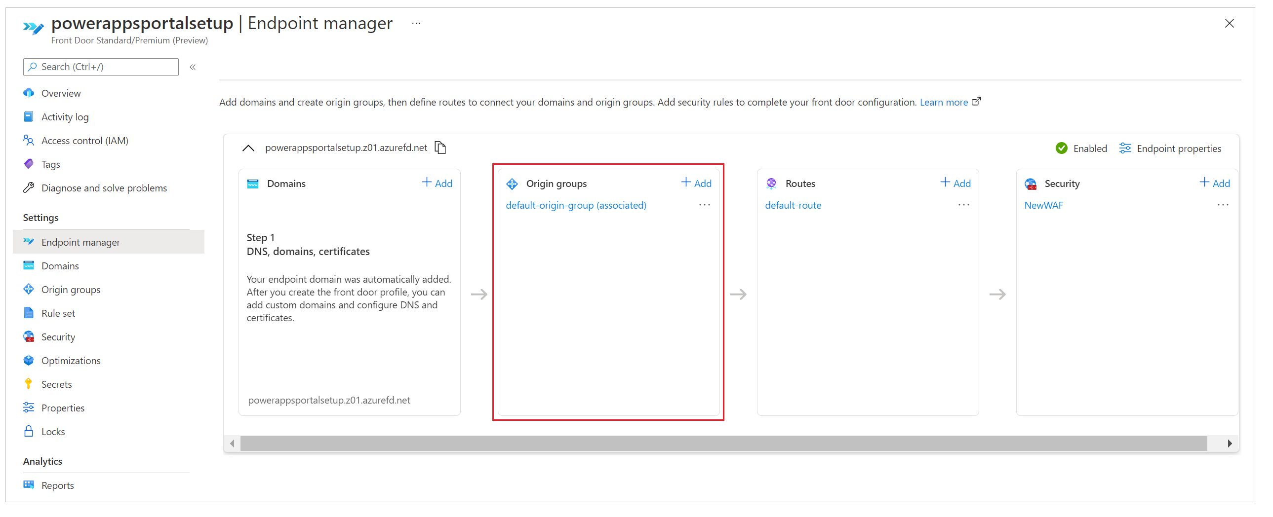This screenshot has width=1273, height=517.
Task: Add a new origin group
Action: [x=696, y=183]
